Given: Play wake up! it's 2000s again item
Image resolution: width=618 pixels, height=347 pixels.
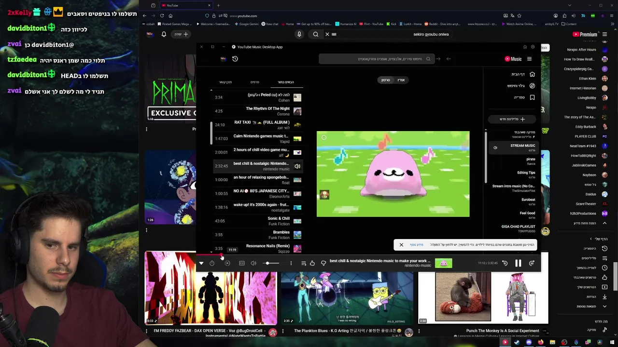Looking at the screenshot, I should [x=258, y=207].
